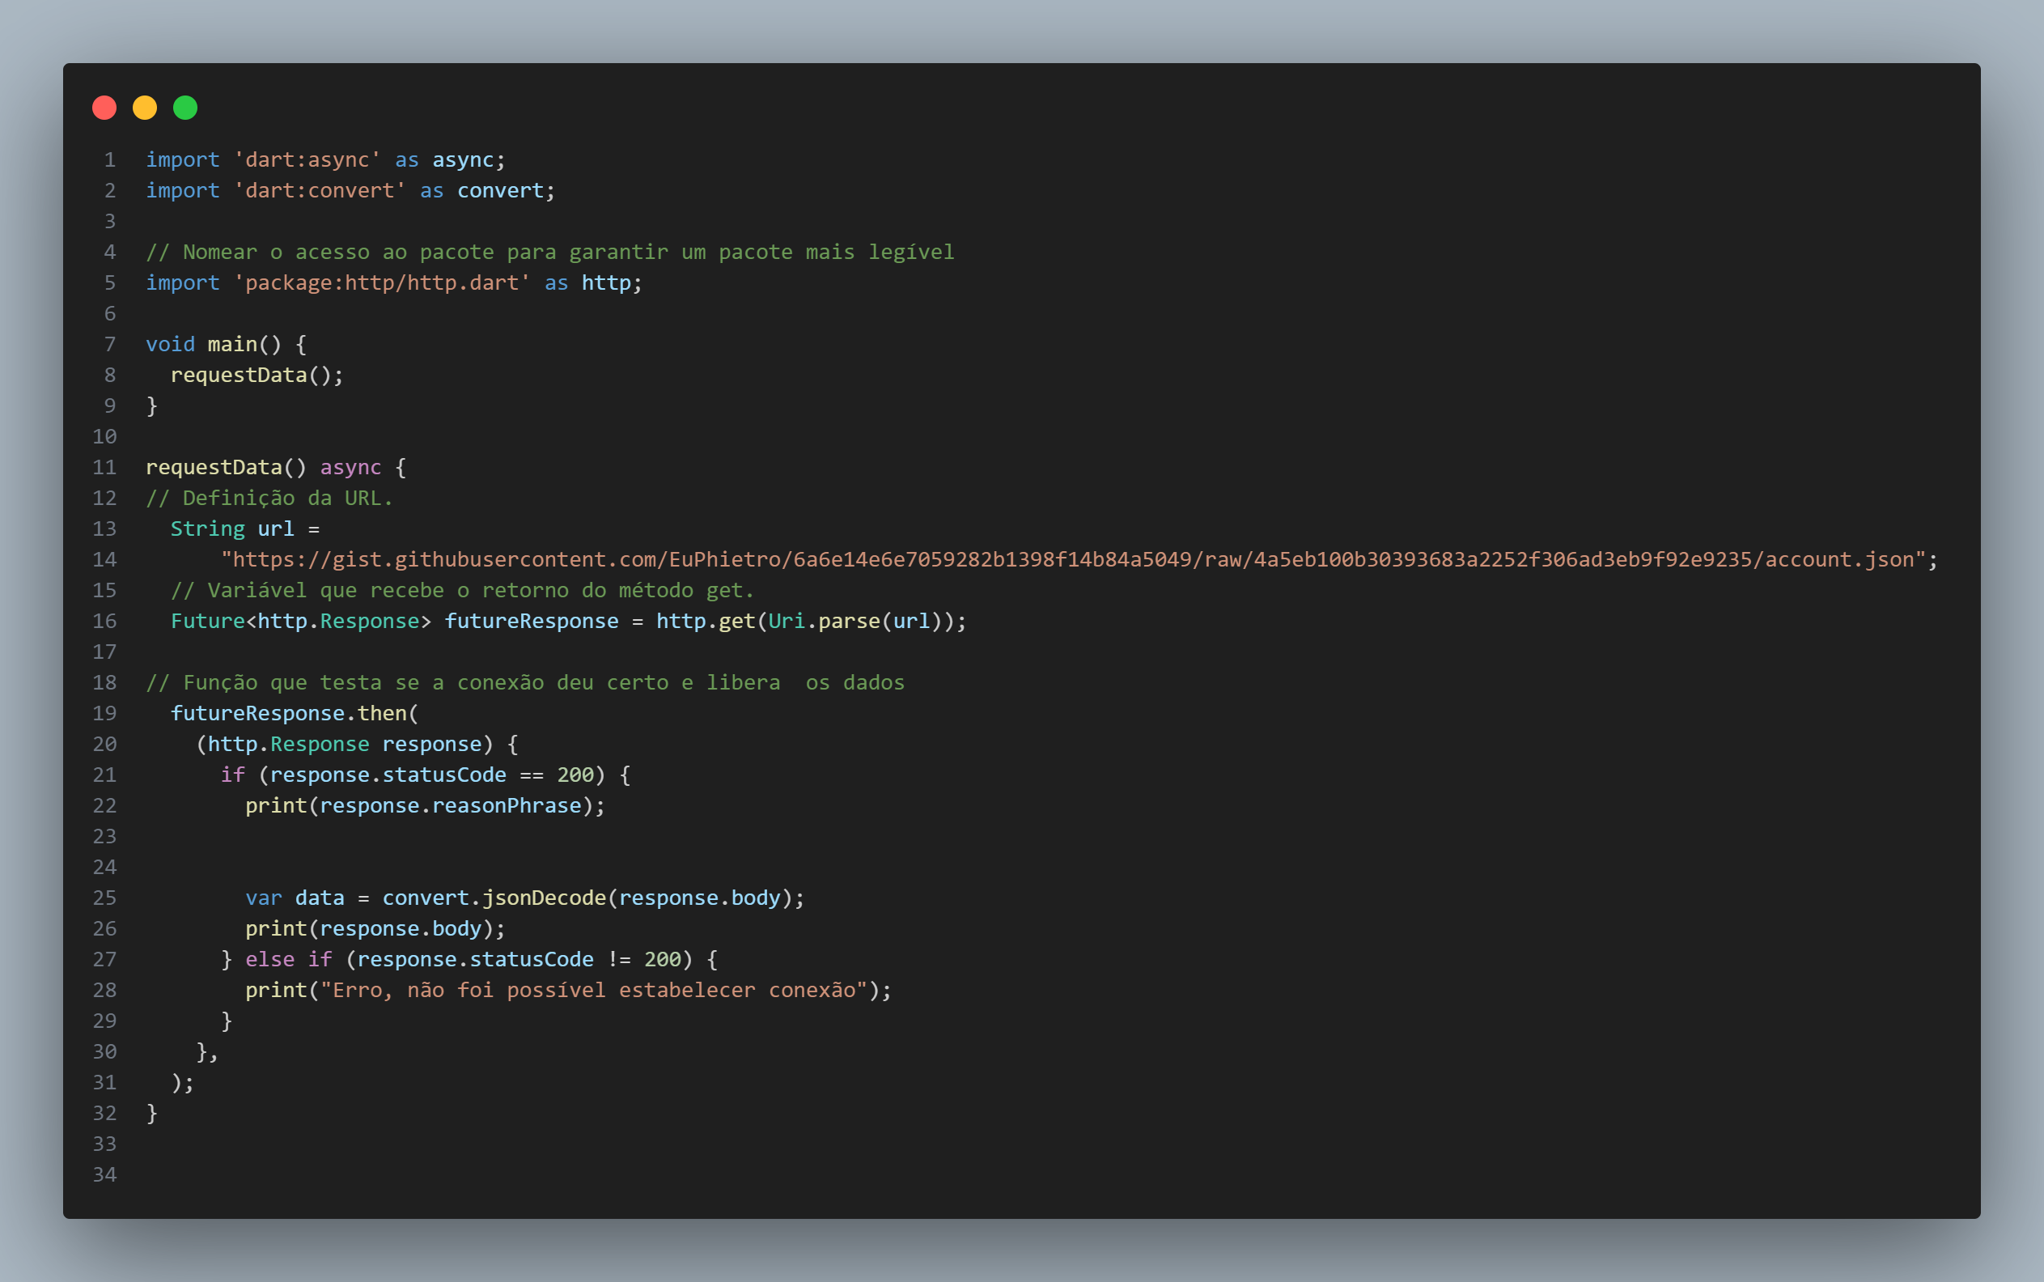Click 'String url =' on line 13
This screenshot has height=1282, width=2044.
[245, 529]
